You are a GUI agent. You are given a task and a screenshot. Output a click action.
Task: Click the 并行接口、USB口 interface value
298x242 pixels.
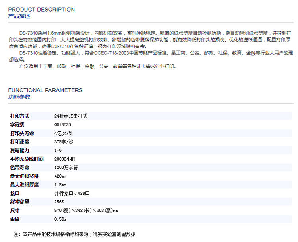[x=72, y=193]
